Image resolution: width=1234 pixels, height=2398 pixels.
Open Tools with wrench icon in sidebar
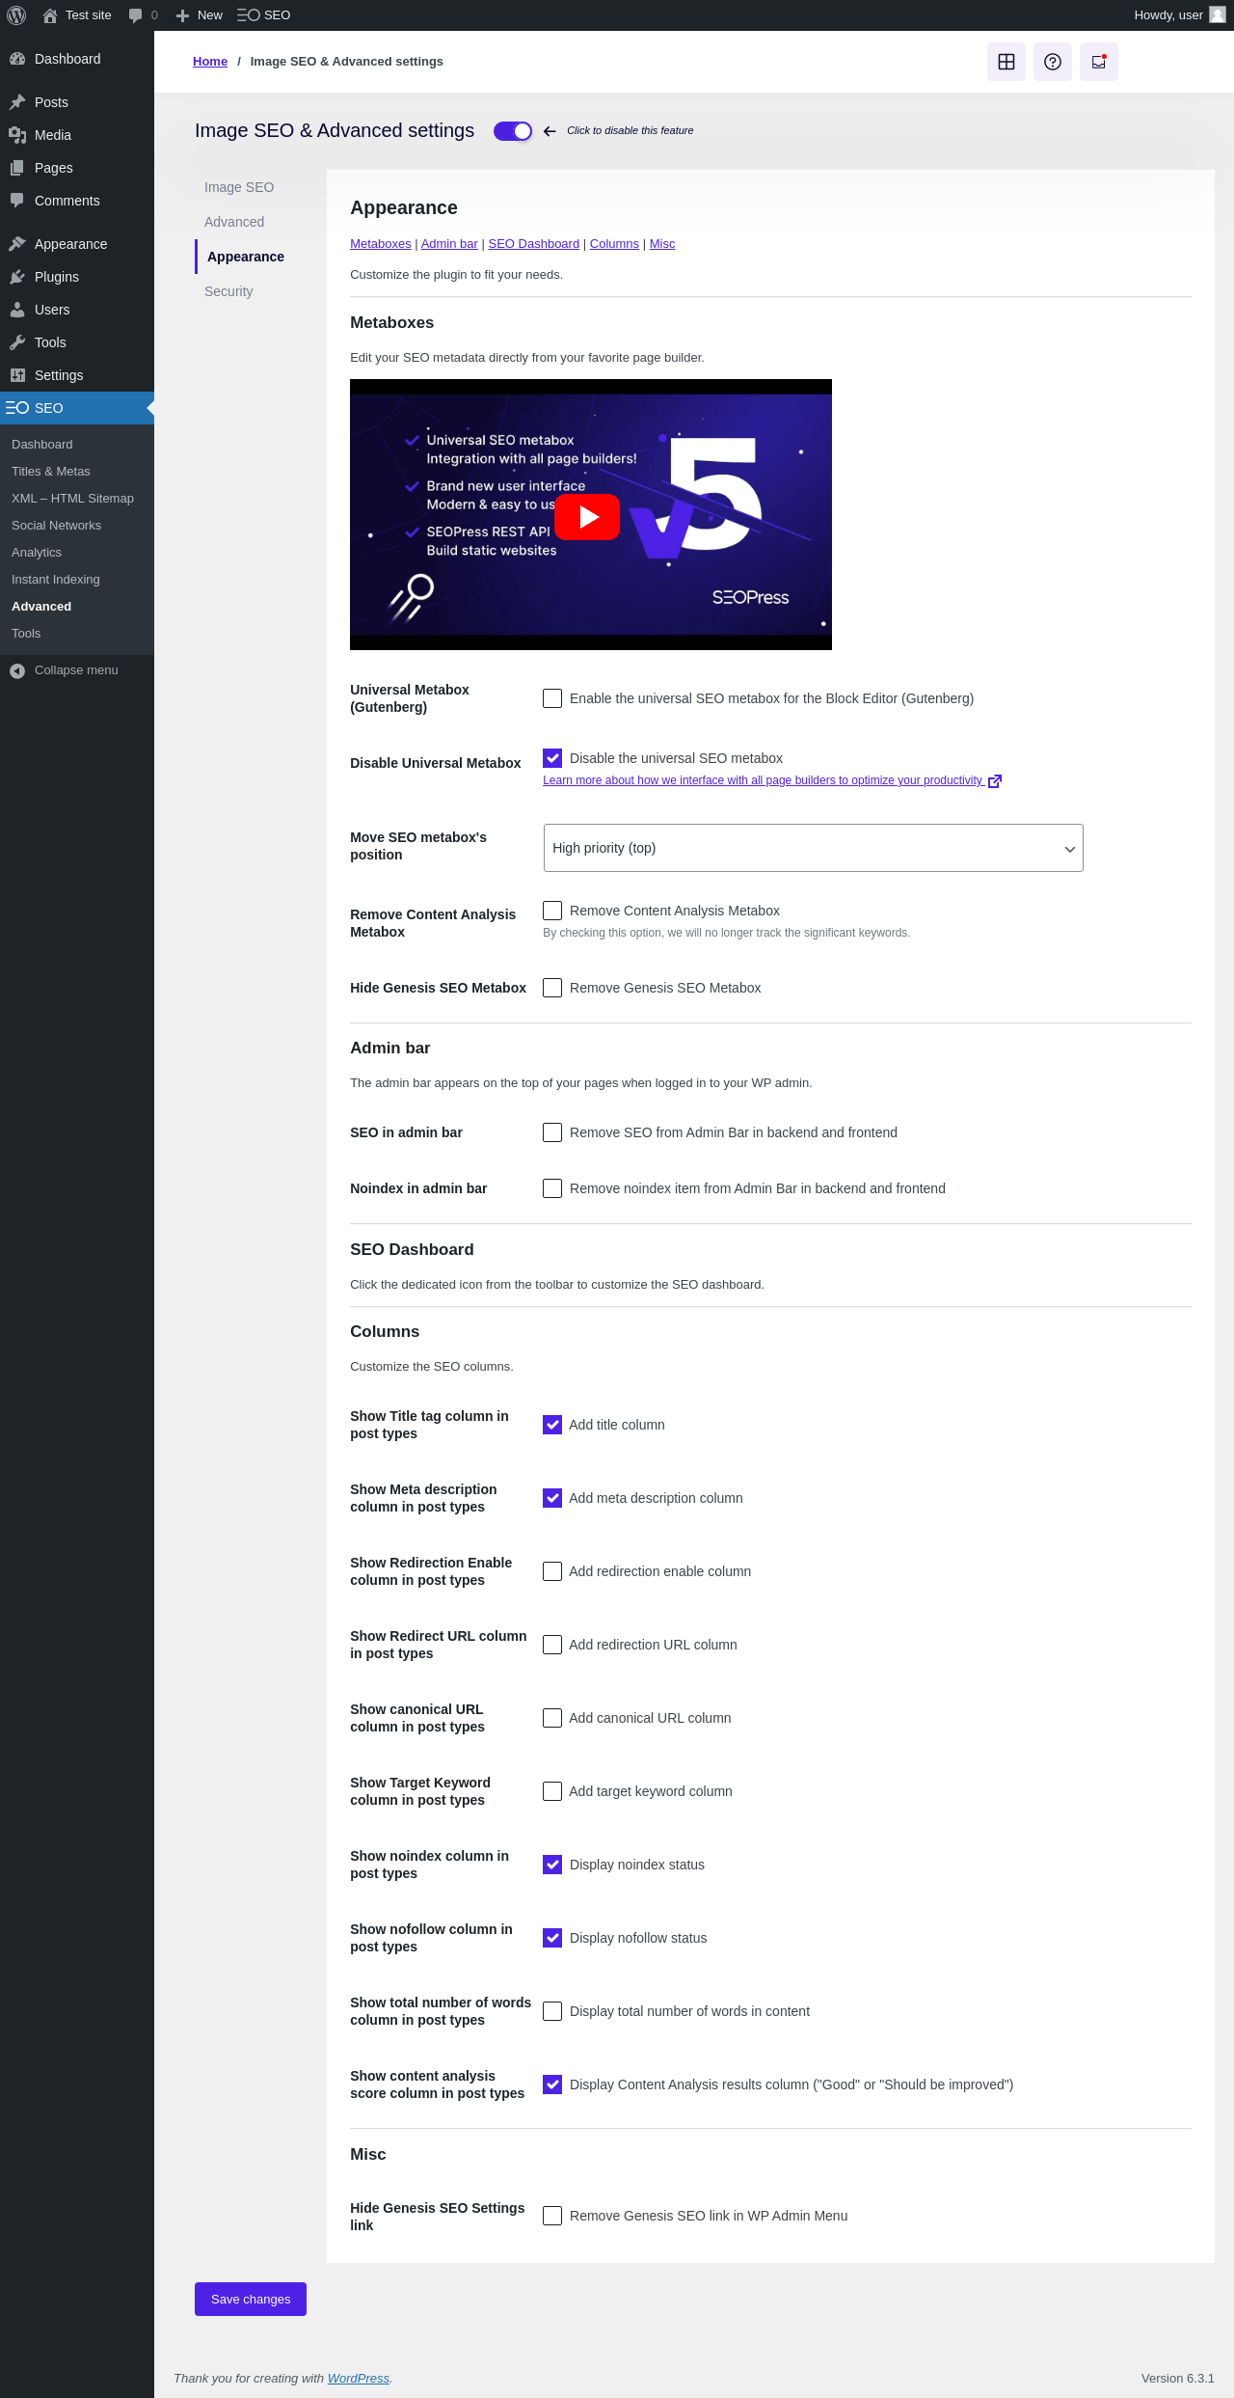(77, 342)
